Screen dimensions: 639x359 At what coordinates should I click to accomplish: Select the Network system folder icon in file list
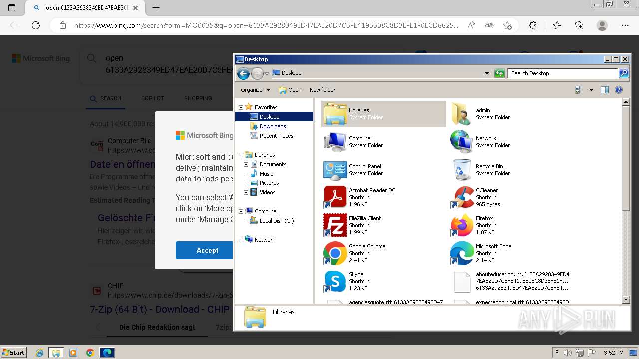(461, 142)
